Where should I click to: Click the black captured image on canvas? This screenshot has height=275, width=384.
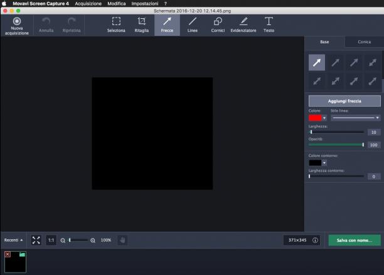152,133
